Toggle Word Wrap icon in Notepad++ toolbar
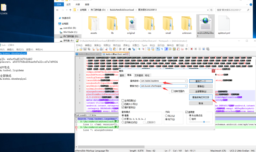This screenshot has width=256, height=152. (x=158, y=49)
